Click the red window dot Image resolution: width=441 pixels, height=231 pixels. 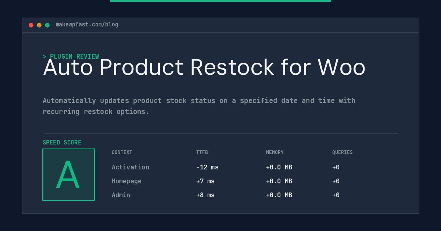(31, 25)
